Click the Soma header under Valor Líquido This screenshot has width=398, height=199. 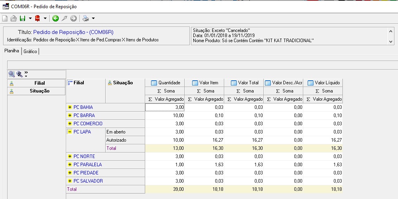[323, 91]
